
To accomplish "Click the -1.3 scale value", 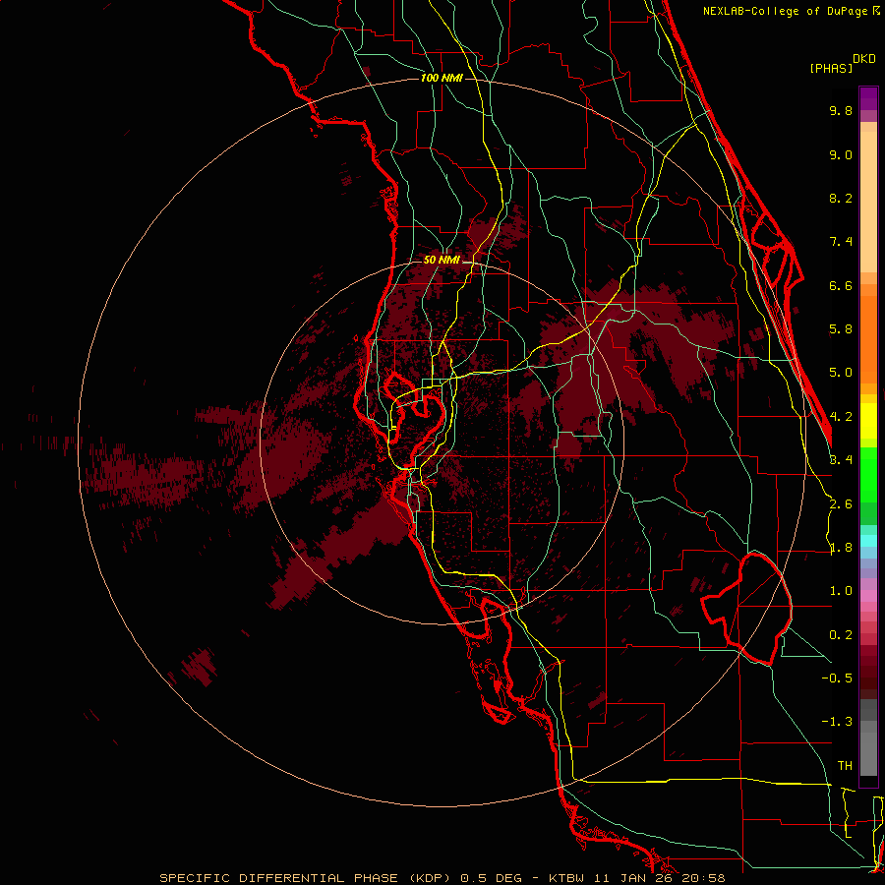I will (x=837, y=722).
